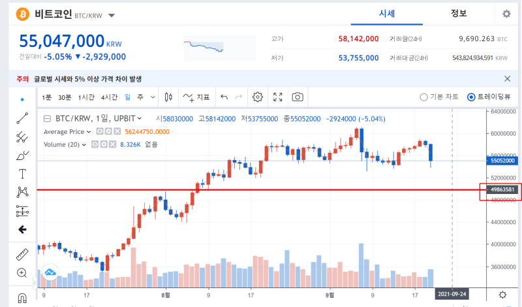Image resolution: width=522 pixels, height=307 pixels.
Task: Select the long position forecasting tool
Action: (22, 211)
